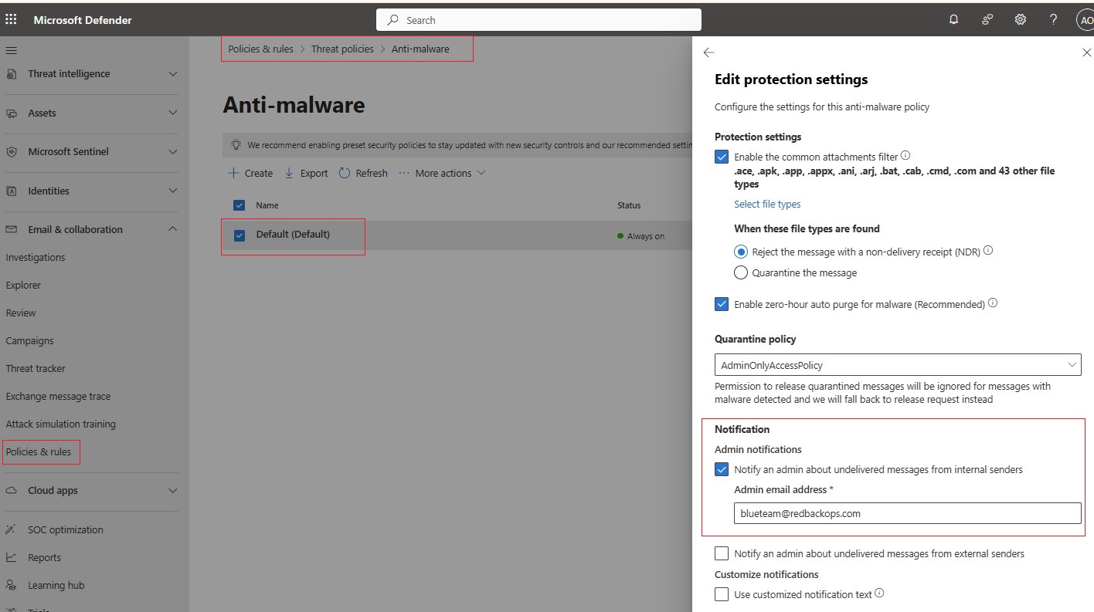Click the Admin email address field
This screenshot has width=1094, height=612.
907,513
